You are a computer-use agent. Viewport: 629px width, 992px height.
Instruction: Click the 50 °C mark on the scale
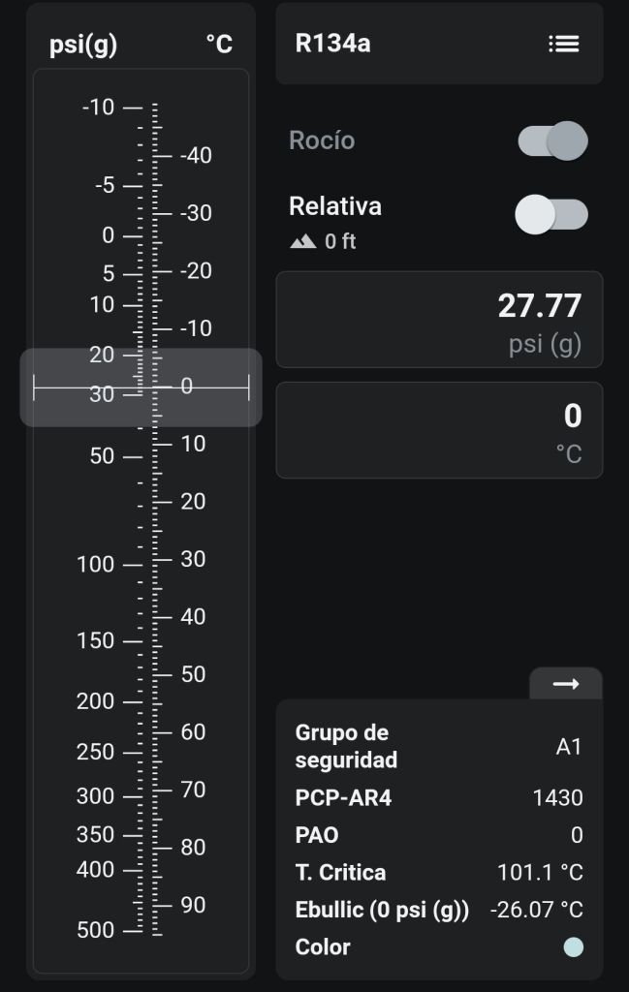click(193, 674)
